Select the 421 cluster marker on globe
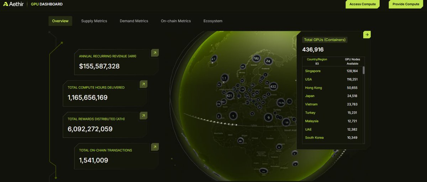The width and height of the screenshot is (427, 182). [x=230, y=96]
